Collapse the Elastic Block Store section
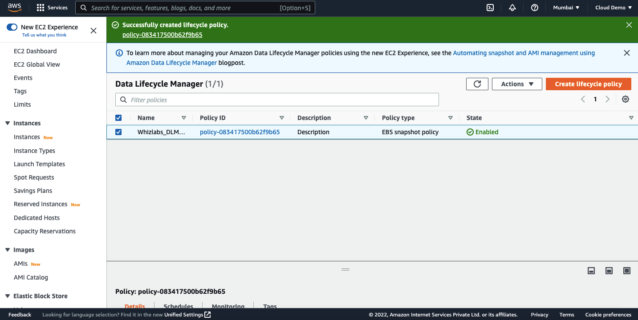 tap(8, 296)
